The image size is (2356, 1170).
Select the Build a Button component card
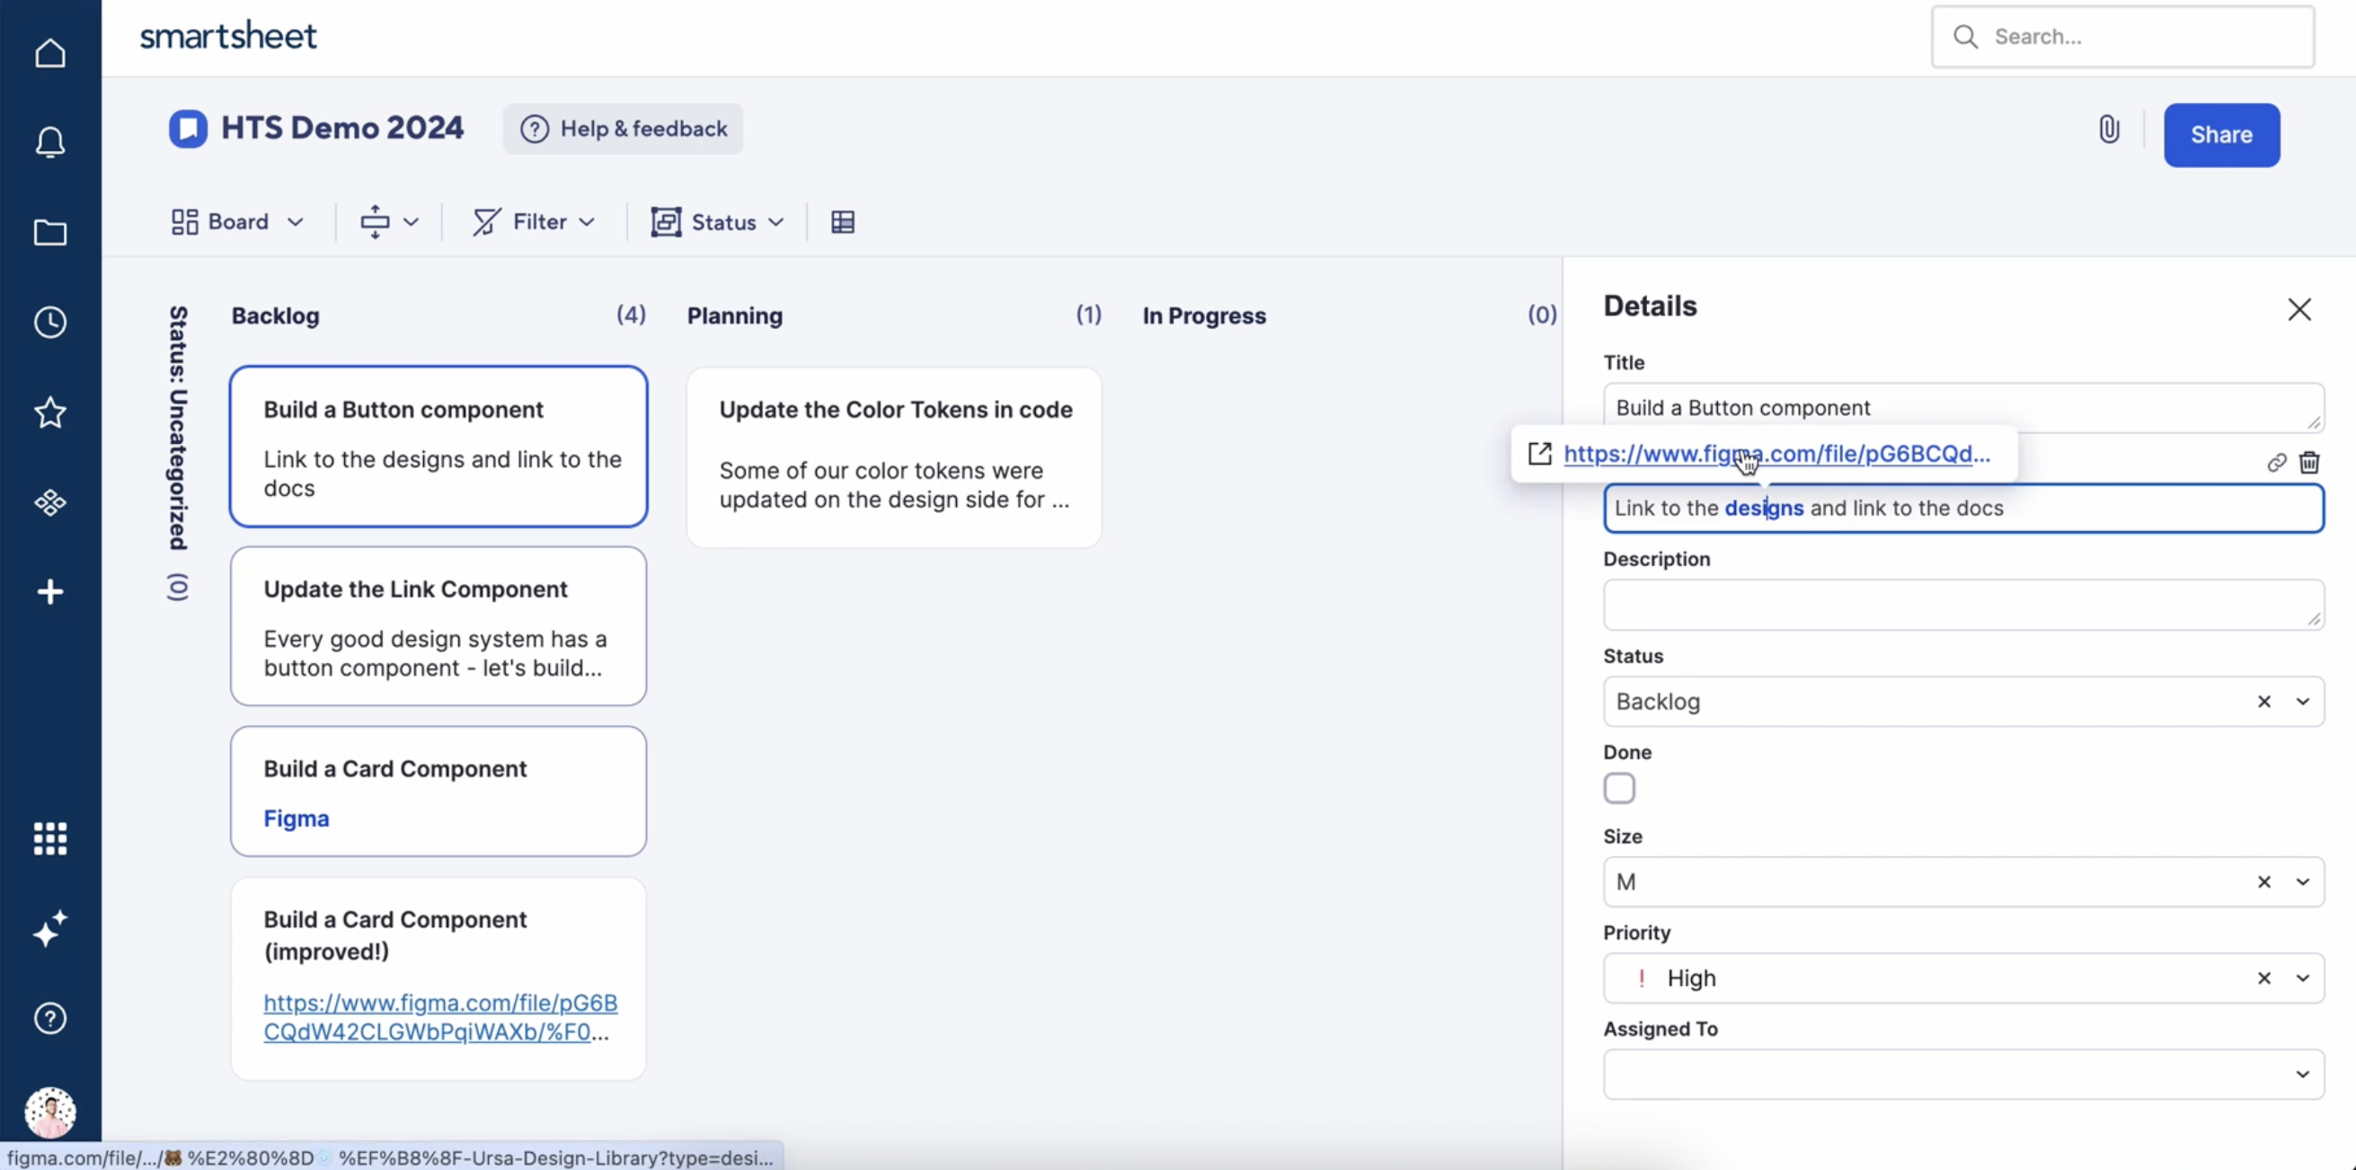click(439, 447)
